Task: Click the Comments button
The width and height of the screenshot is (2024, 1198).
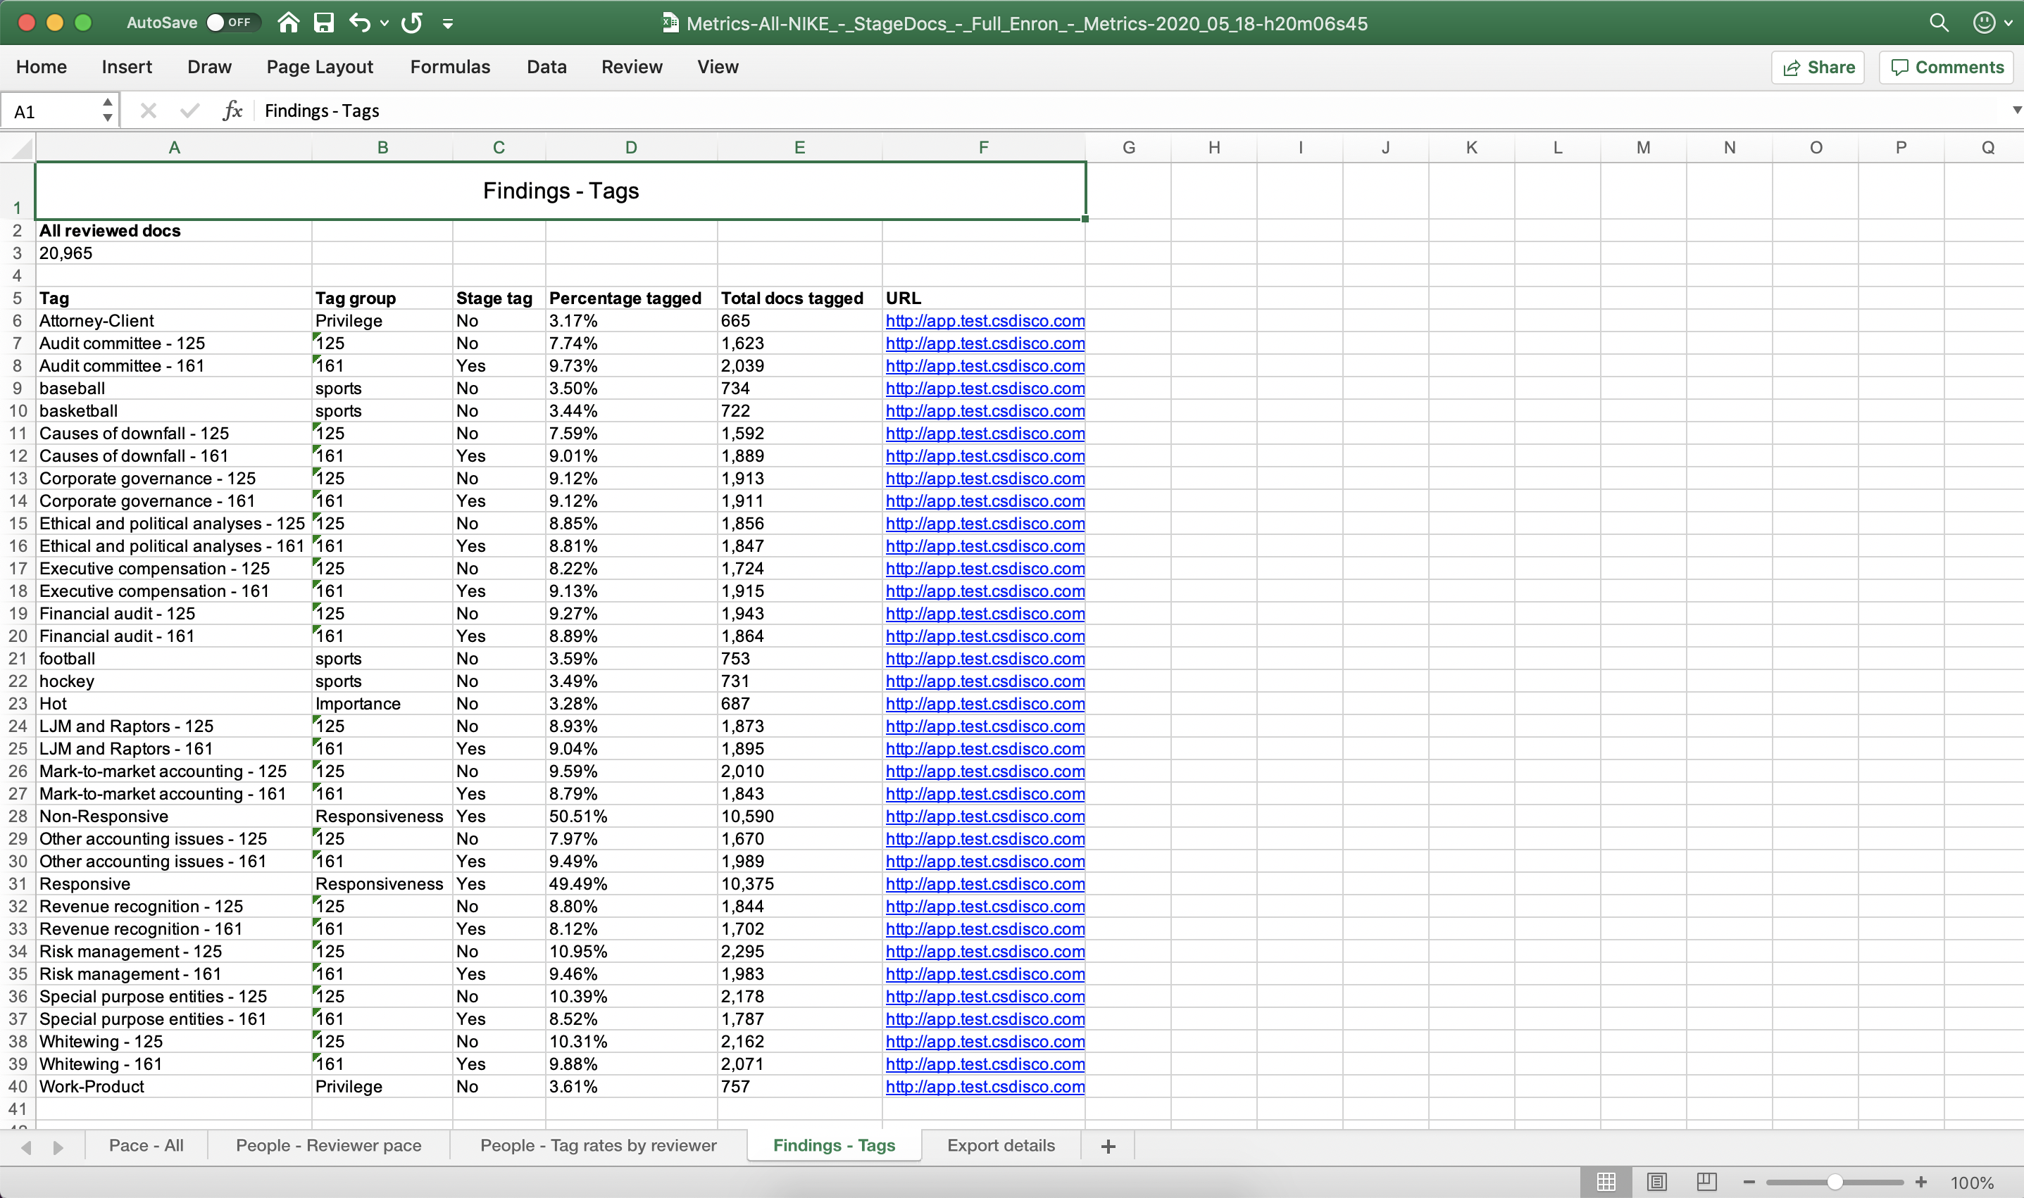Action: point(1947,67)
